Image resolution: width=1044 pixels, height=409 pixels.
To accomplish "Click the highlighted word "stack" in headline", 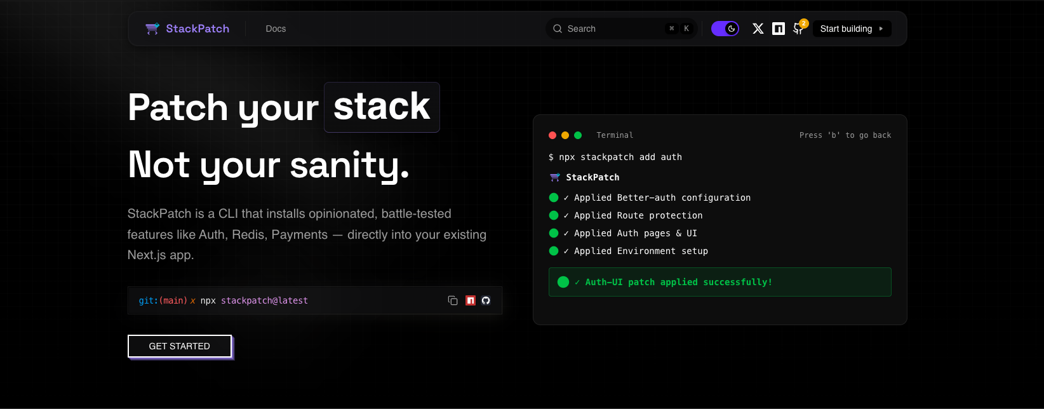I will click(382, 107).
